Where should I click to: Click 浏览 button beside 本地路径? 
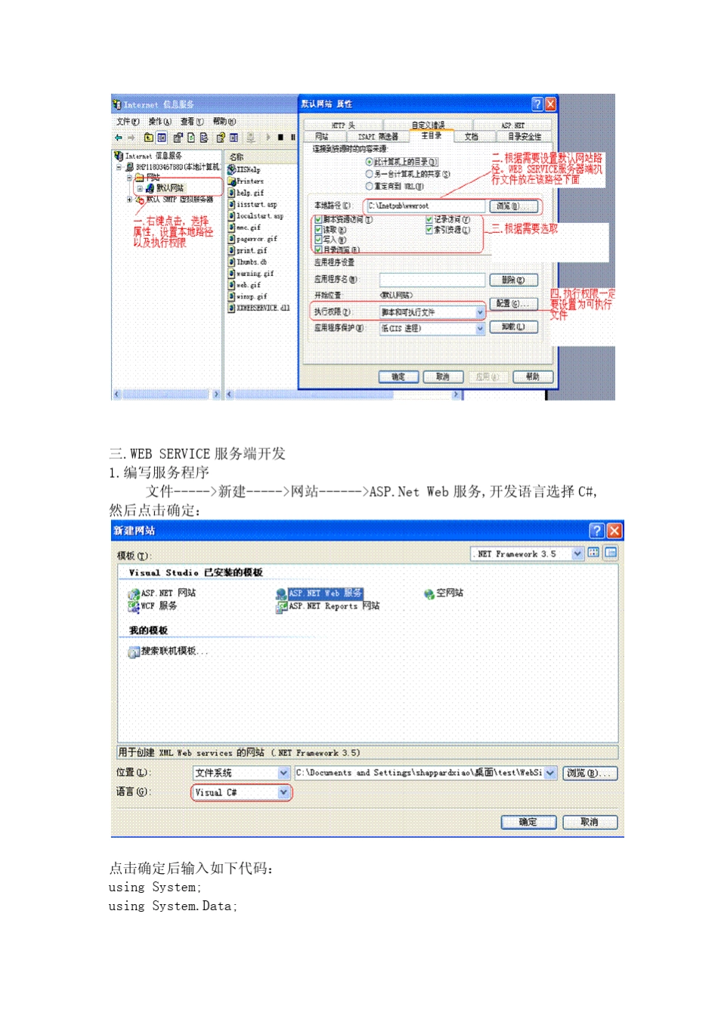514,206
